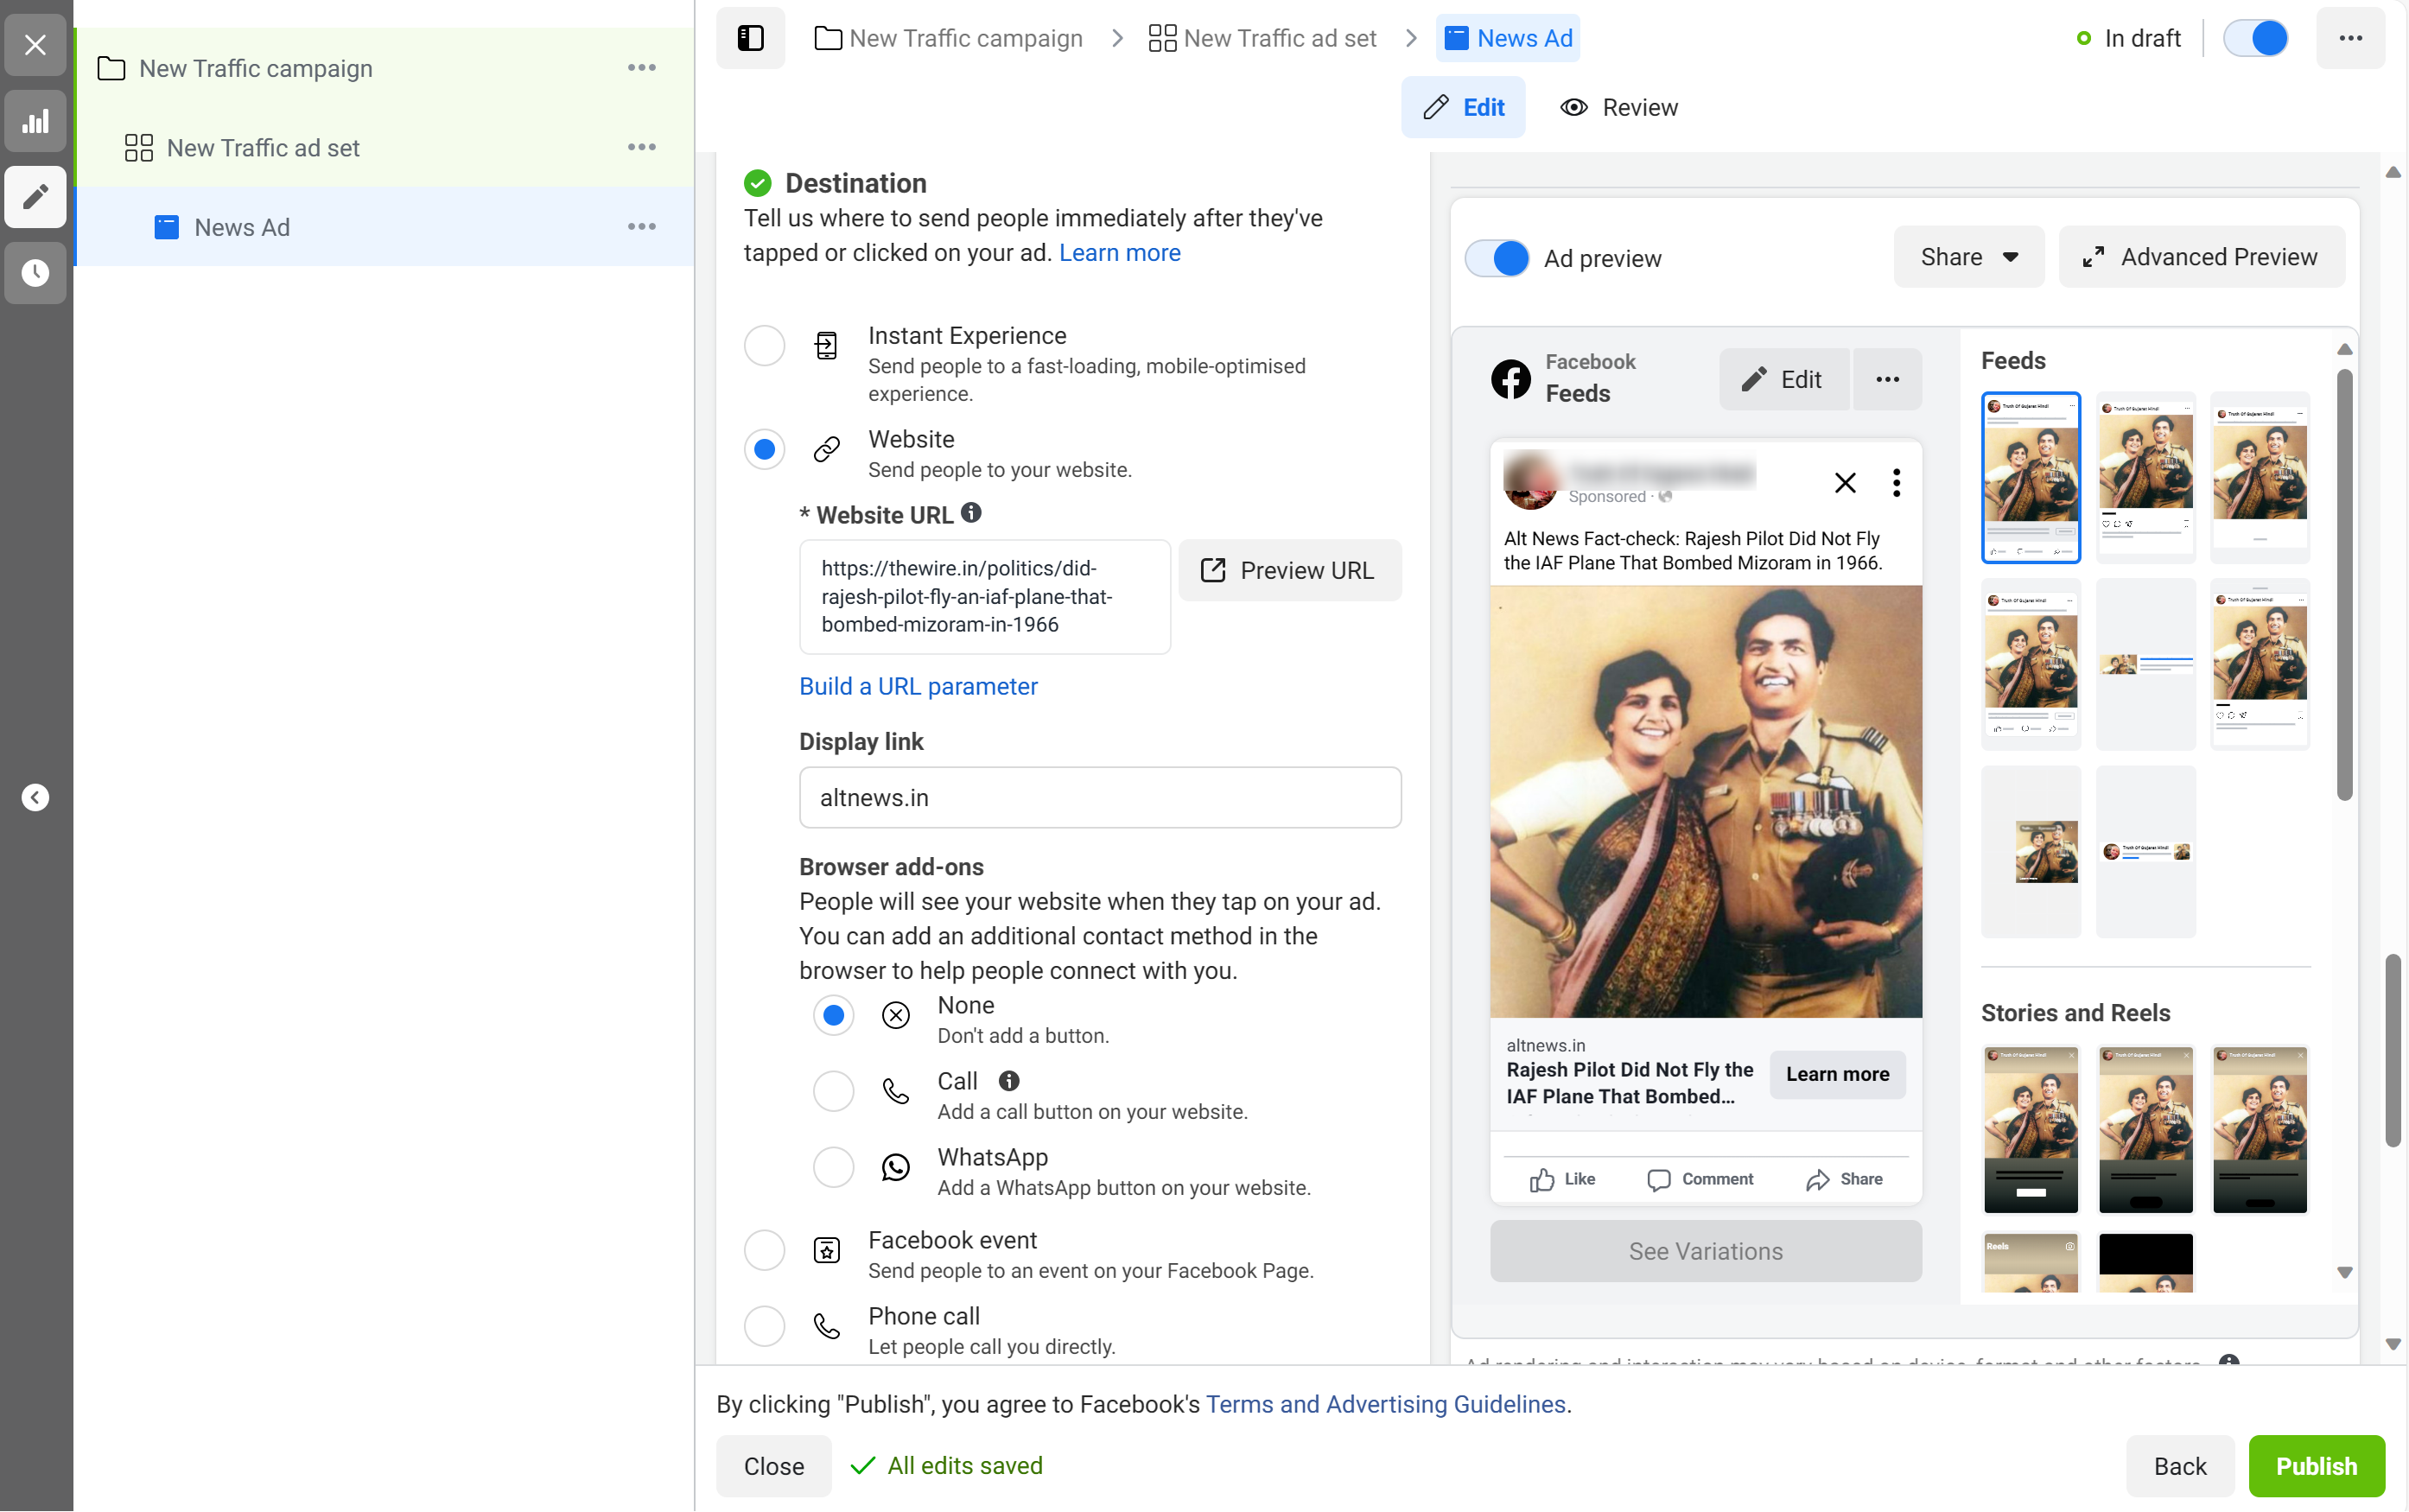This screenshot has height=1512, width=2409.
Task: Open the Build a URL parameter link
Action: pyautogui.click(x=918, y=686)
